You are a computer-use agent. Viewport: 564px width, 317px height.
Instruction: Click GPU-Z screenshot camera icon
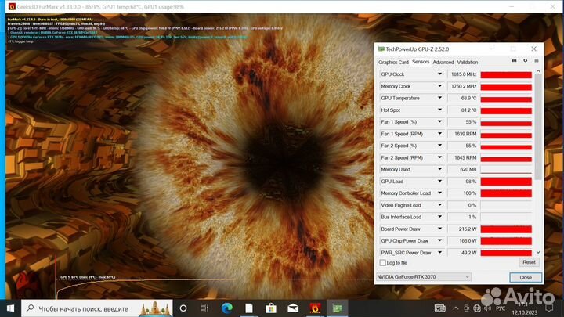pos(514,61)
